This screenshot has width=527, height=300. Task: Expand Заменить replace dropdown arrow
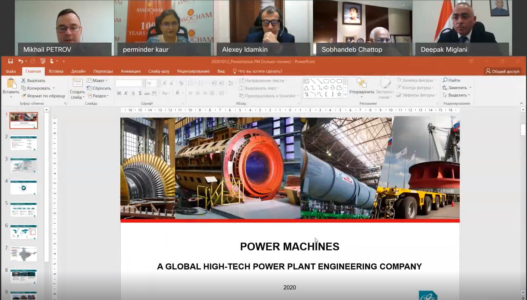point(470,88)
